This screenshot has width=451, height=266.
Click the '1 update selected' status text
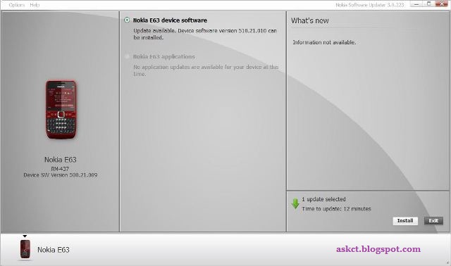(323, 199)
